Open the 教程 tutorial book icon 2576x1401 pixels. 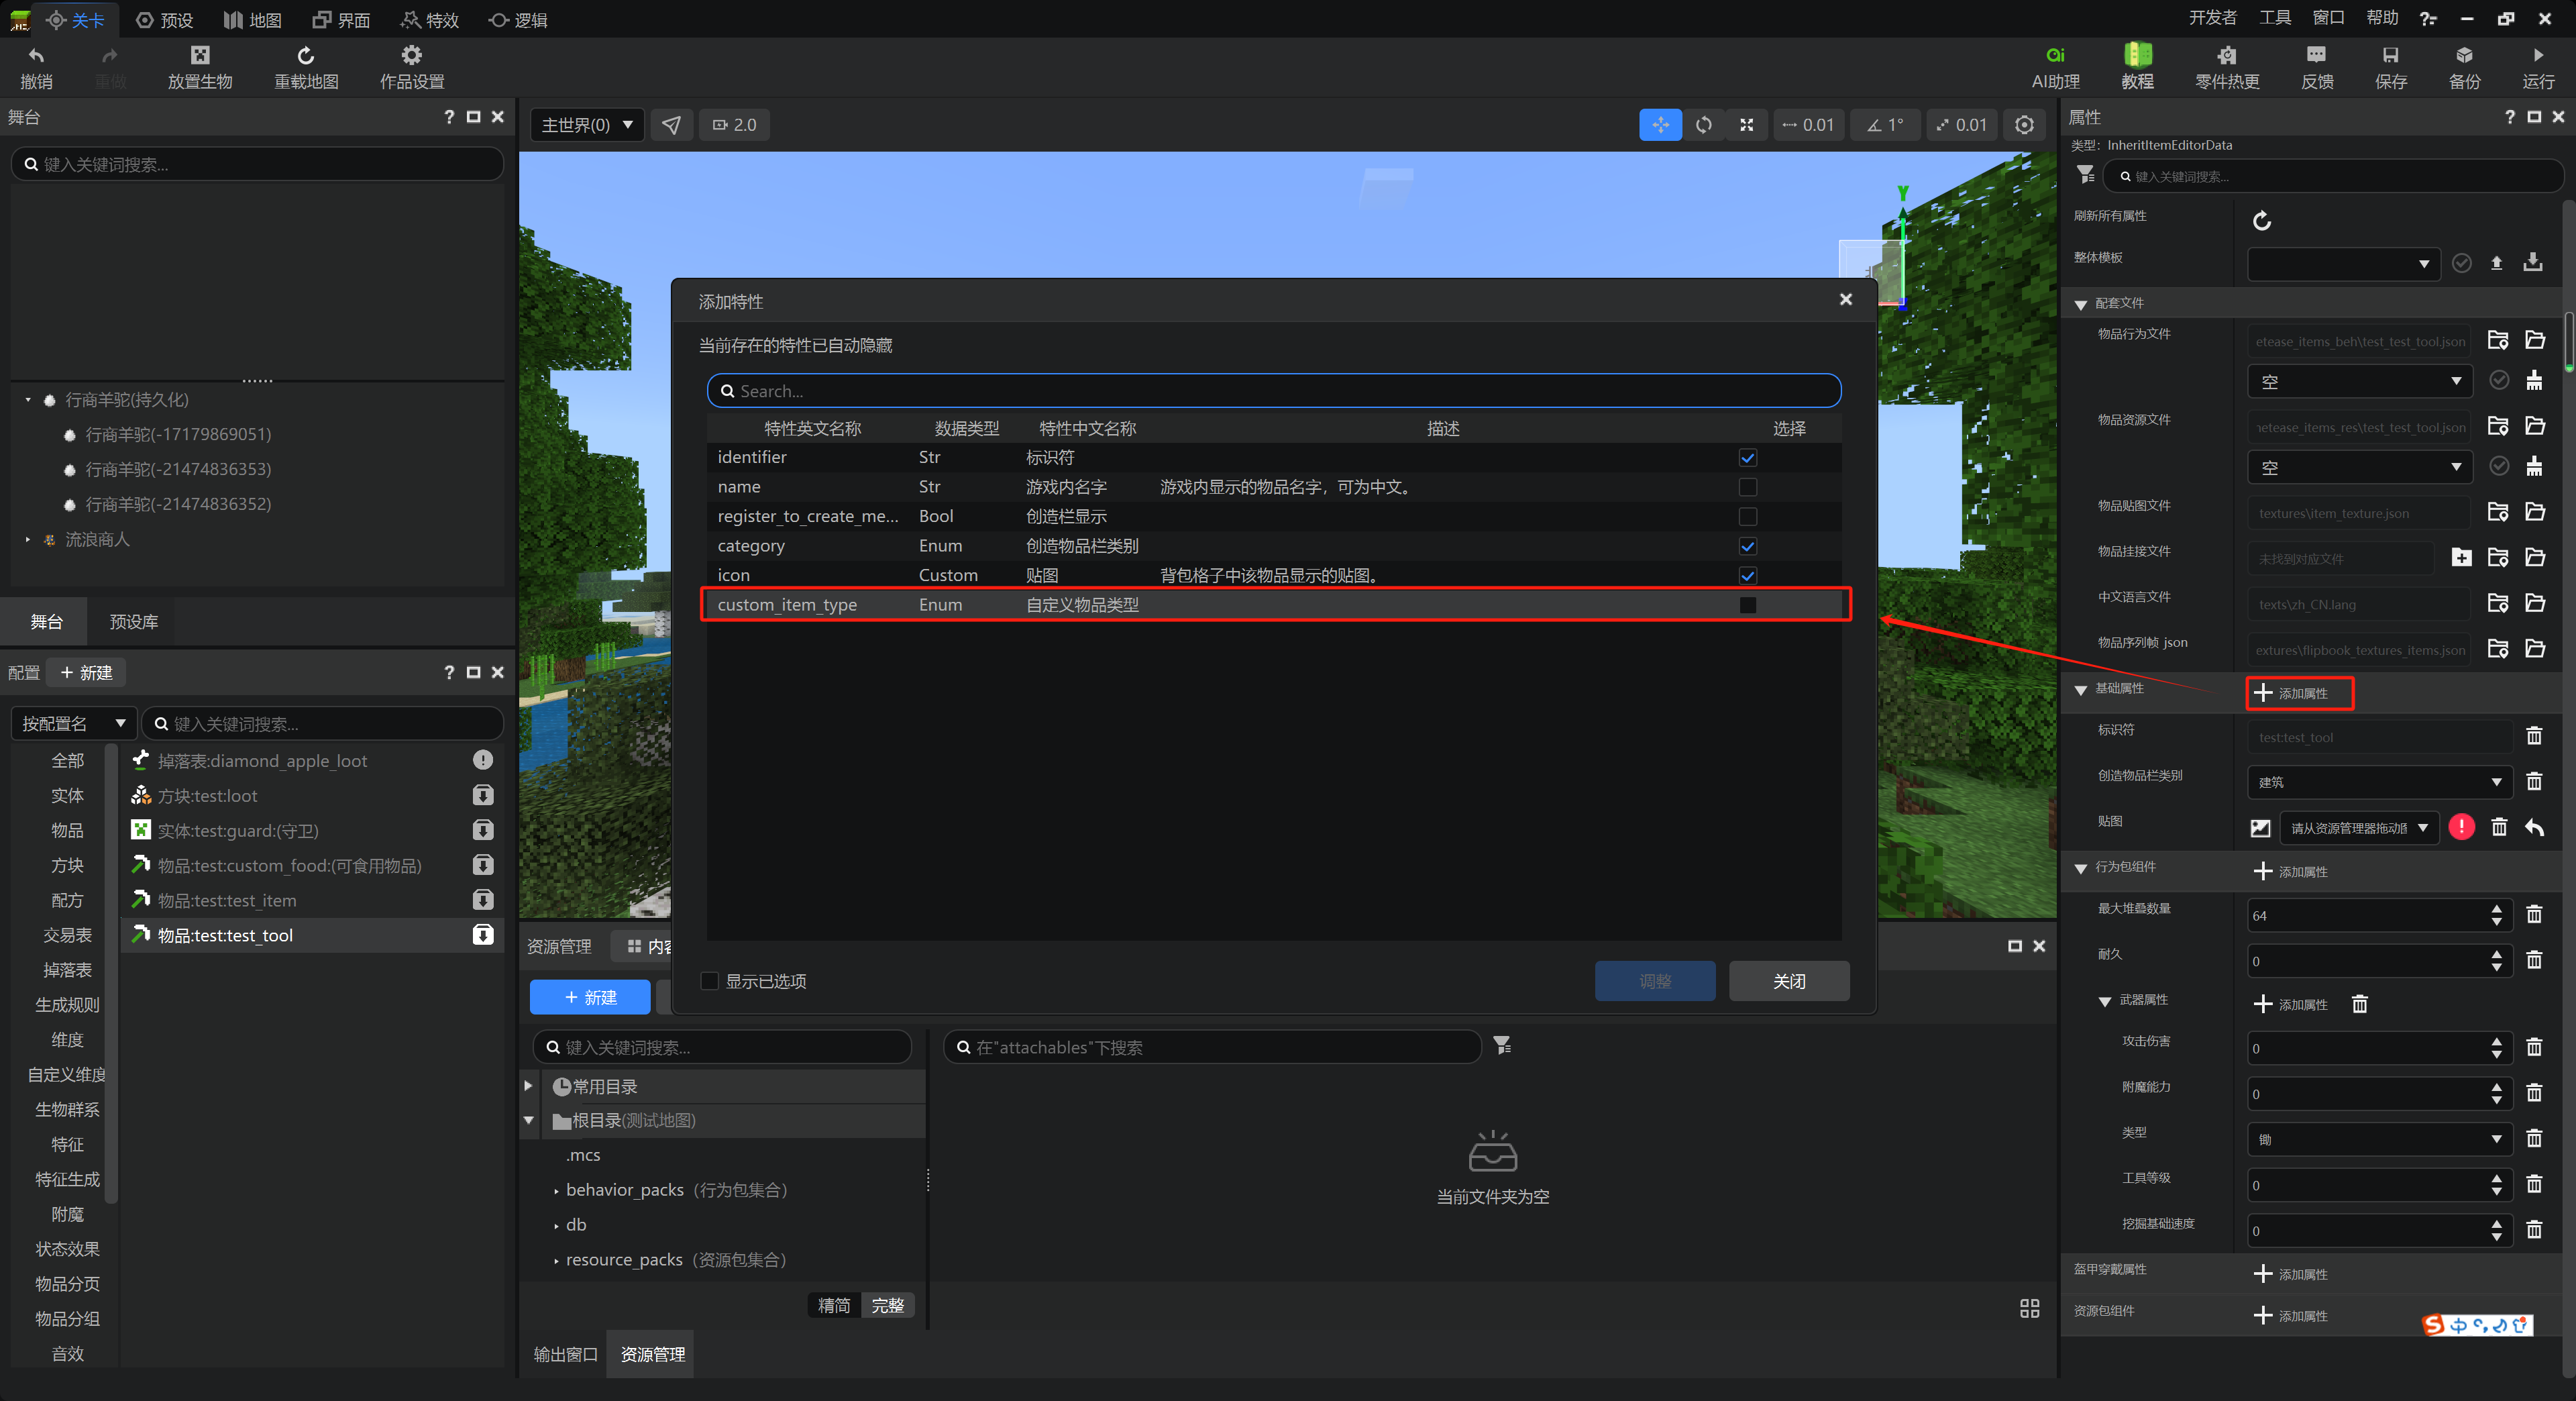point(2137,54)
